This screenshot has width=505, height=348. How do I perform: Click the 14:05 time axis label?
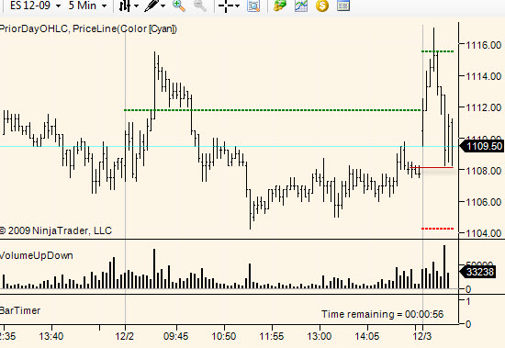tap(367, 336)
